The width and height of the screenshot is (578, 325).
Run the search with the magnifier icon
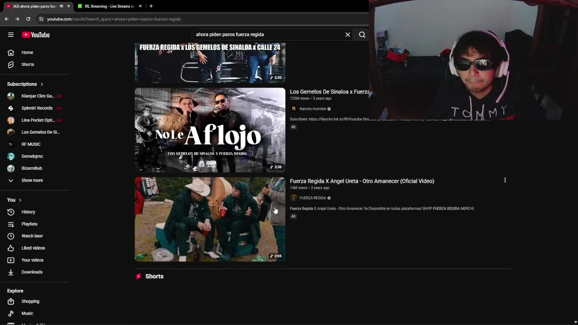[362, 34]
